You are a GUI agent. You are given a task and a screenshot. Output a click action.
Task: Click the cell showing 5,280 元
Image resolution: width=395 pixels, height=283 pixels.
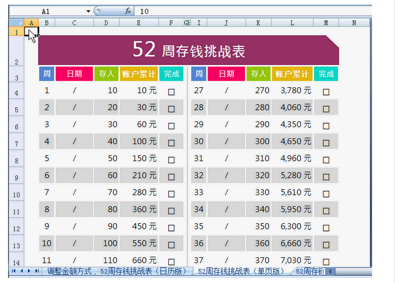(292, 175)
